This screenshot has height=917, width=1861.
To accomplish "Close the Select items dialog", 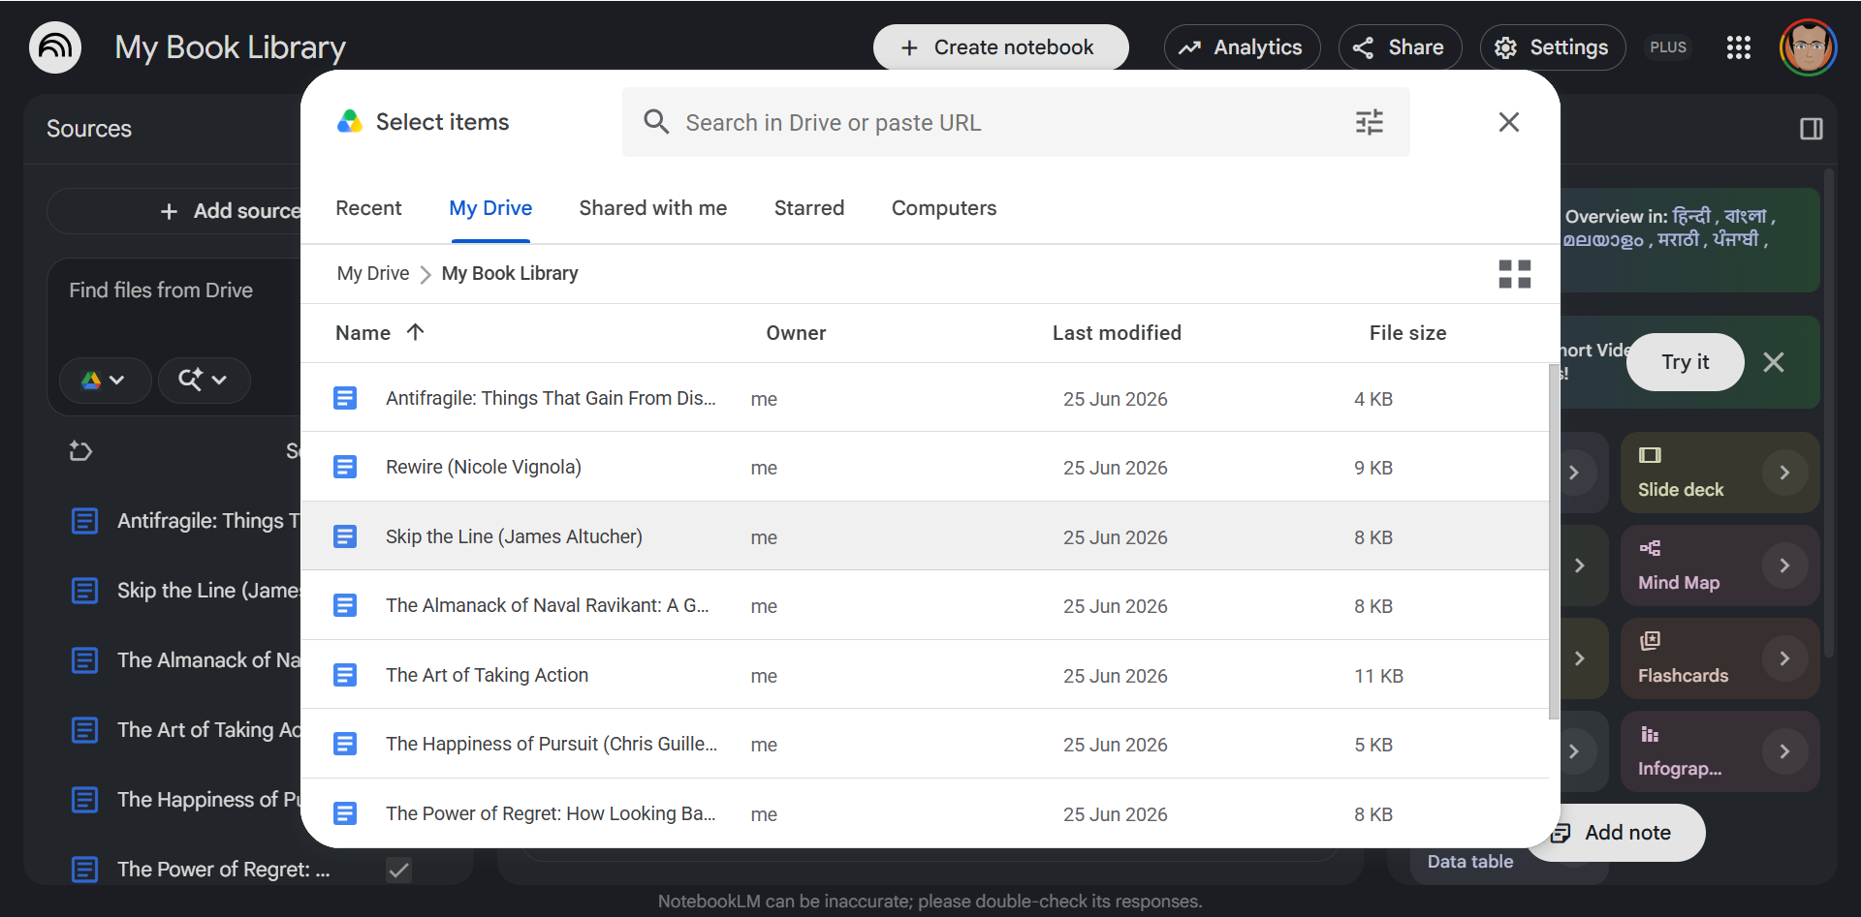I will point(1508,122).
